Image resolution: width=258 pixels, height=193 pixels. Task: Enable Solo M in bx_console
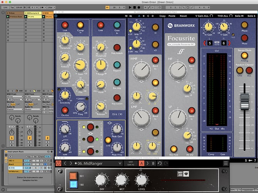[239, 16]
